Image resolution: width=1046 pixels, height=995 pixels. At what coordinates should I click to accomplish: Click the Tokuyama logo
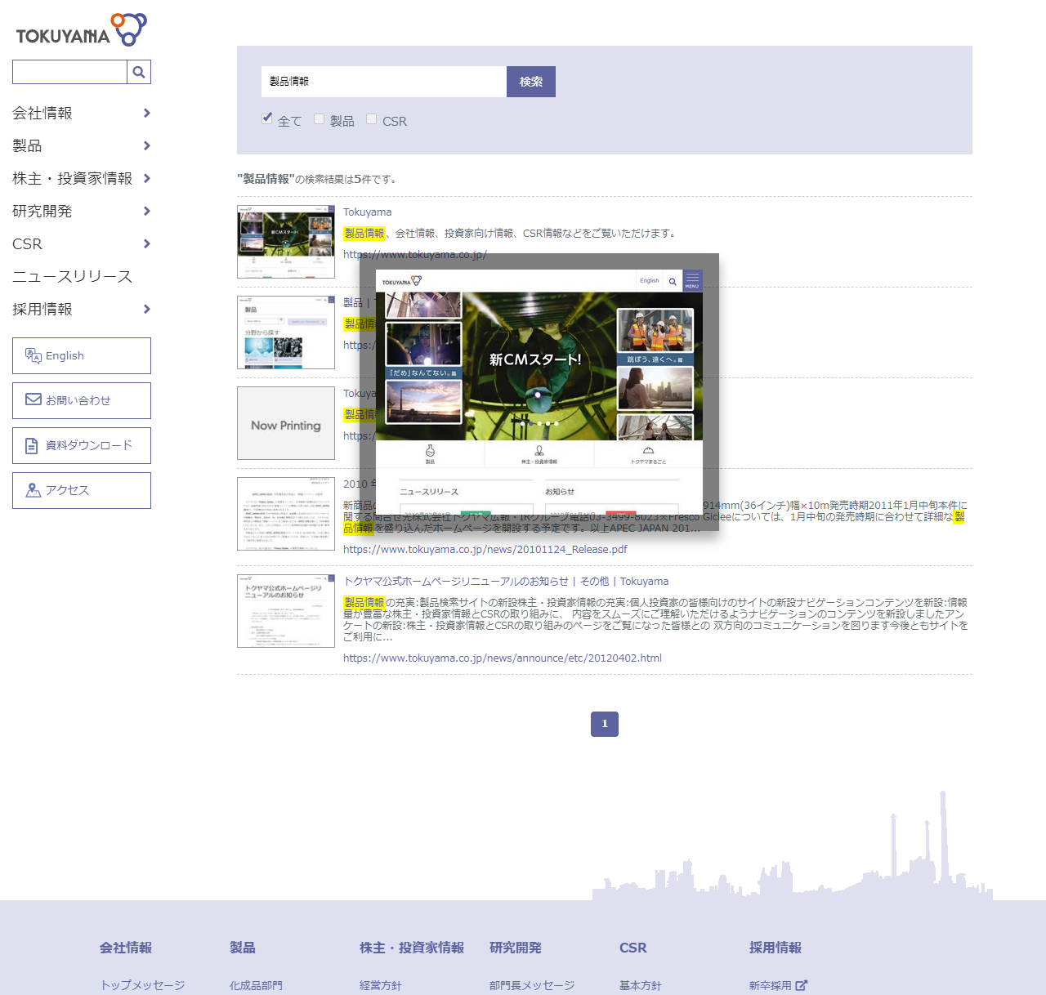(81, 30)
